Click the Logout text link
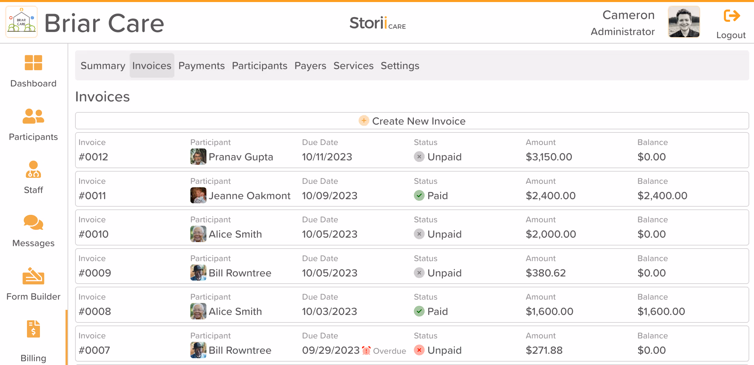This screenshot has width=754, height=365. coord(731,35)
